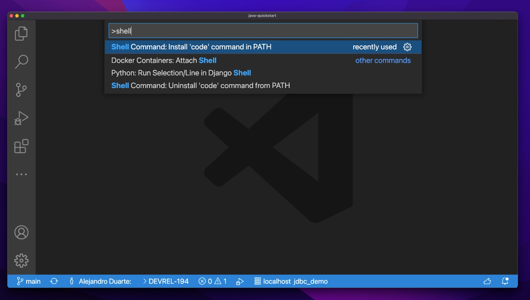530x300 pixels.
Task: Synchronize changes using the sync icon
Action: coord(54,281)
